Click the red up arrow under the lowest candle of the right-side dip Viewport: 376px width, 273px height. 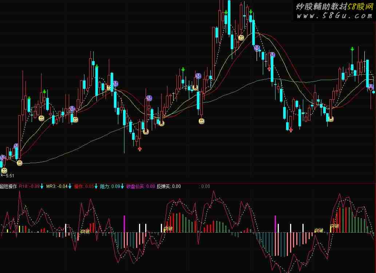click(x=291, y=130)
